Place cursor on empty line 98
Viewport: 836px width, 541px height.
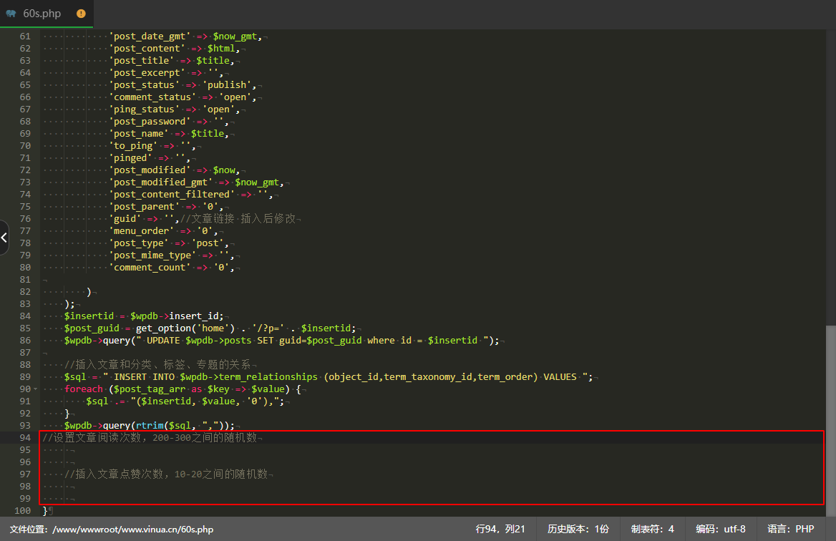(432, 486)
